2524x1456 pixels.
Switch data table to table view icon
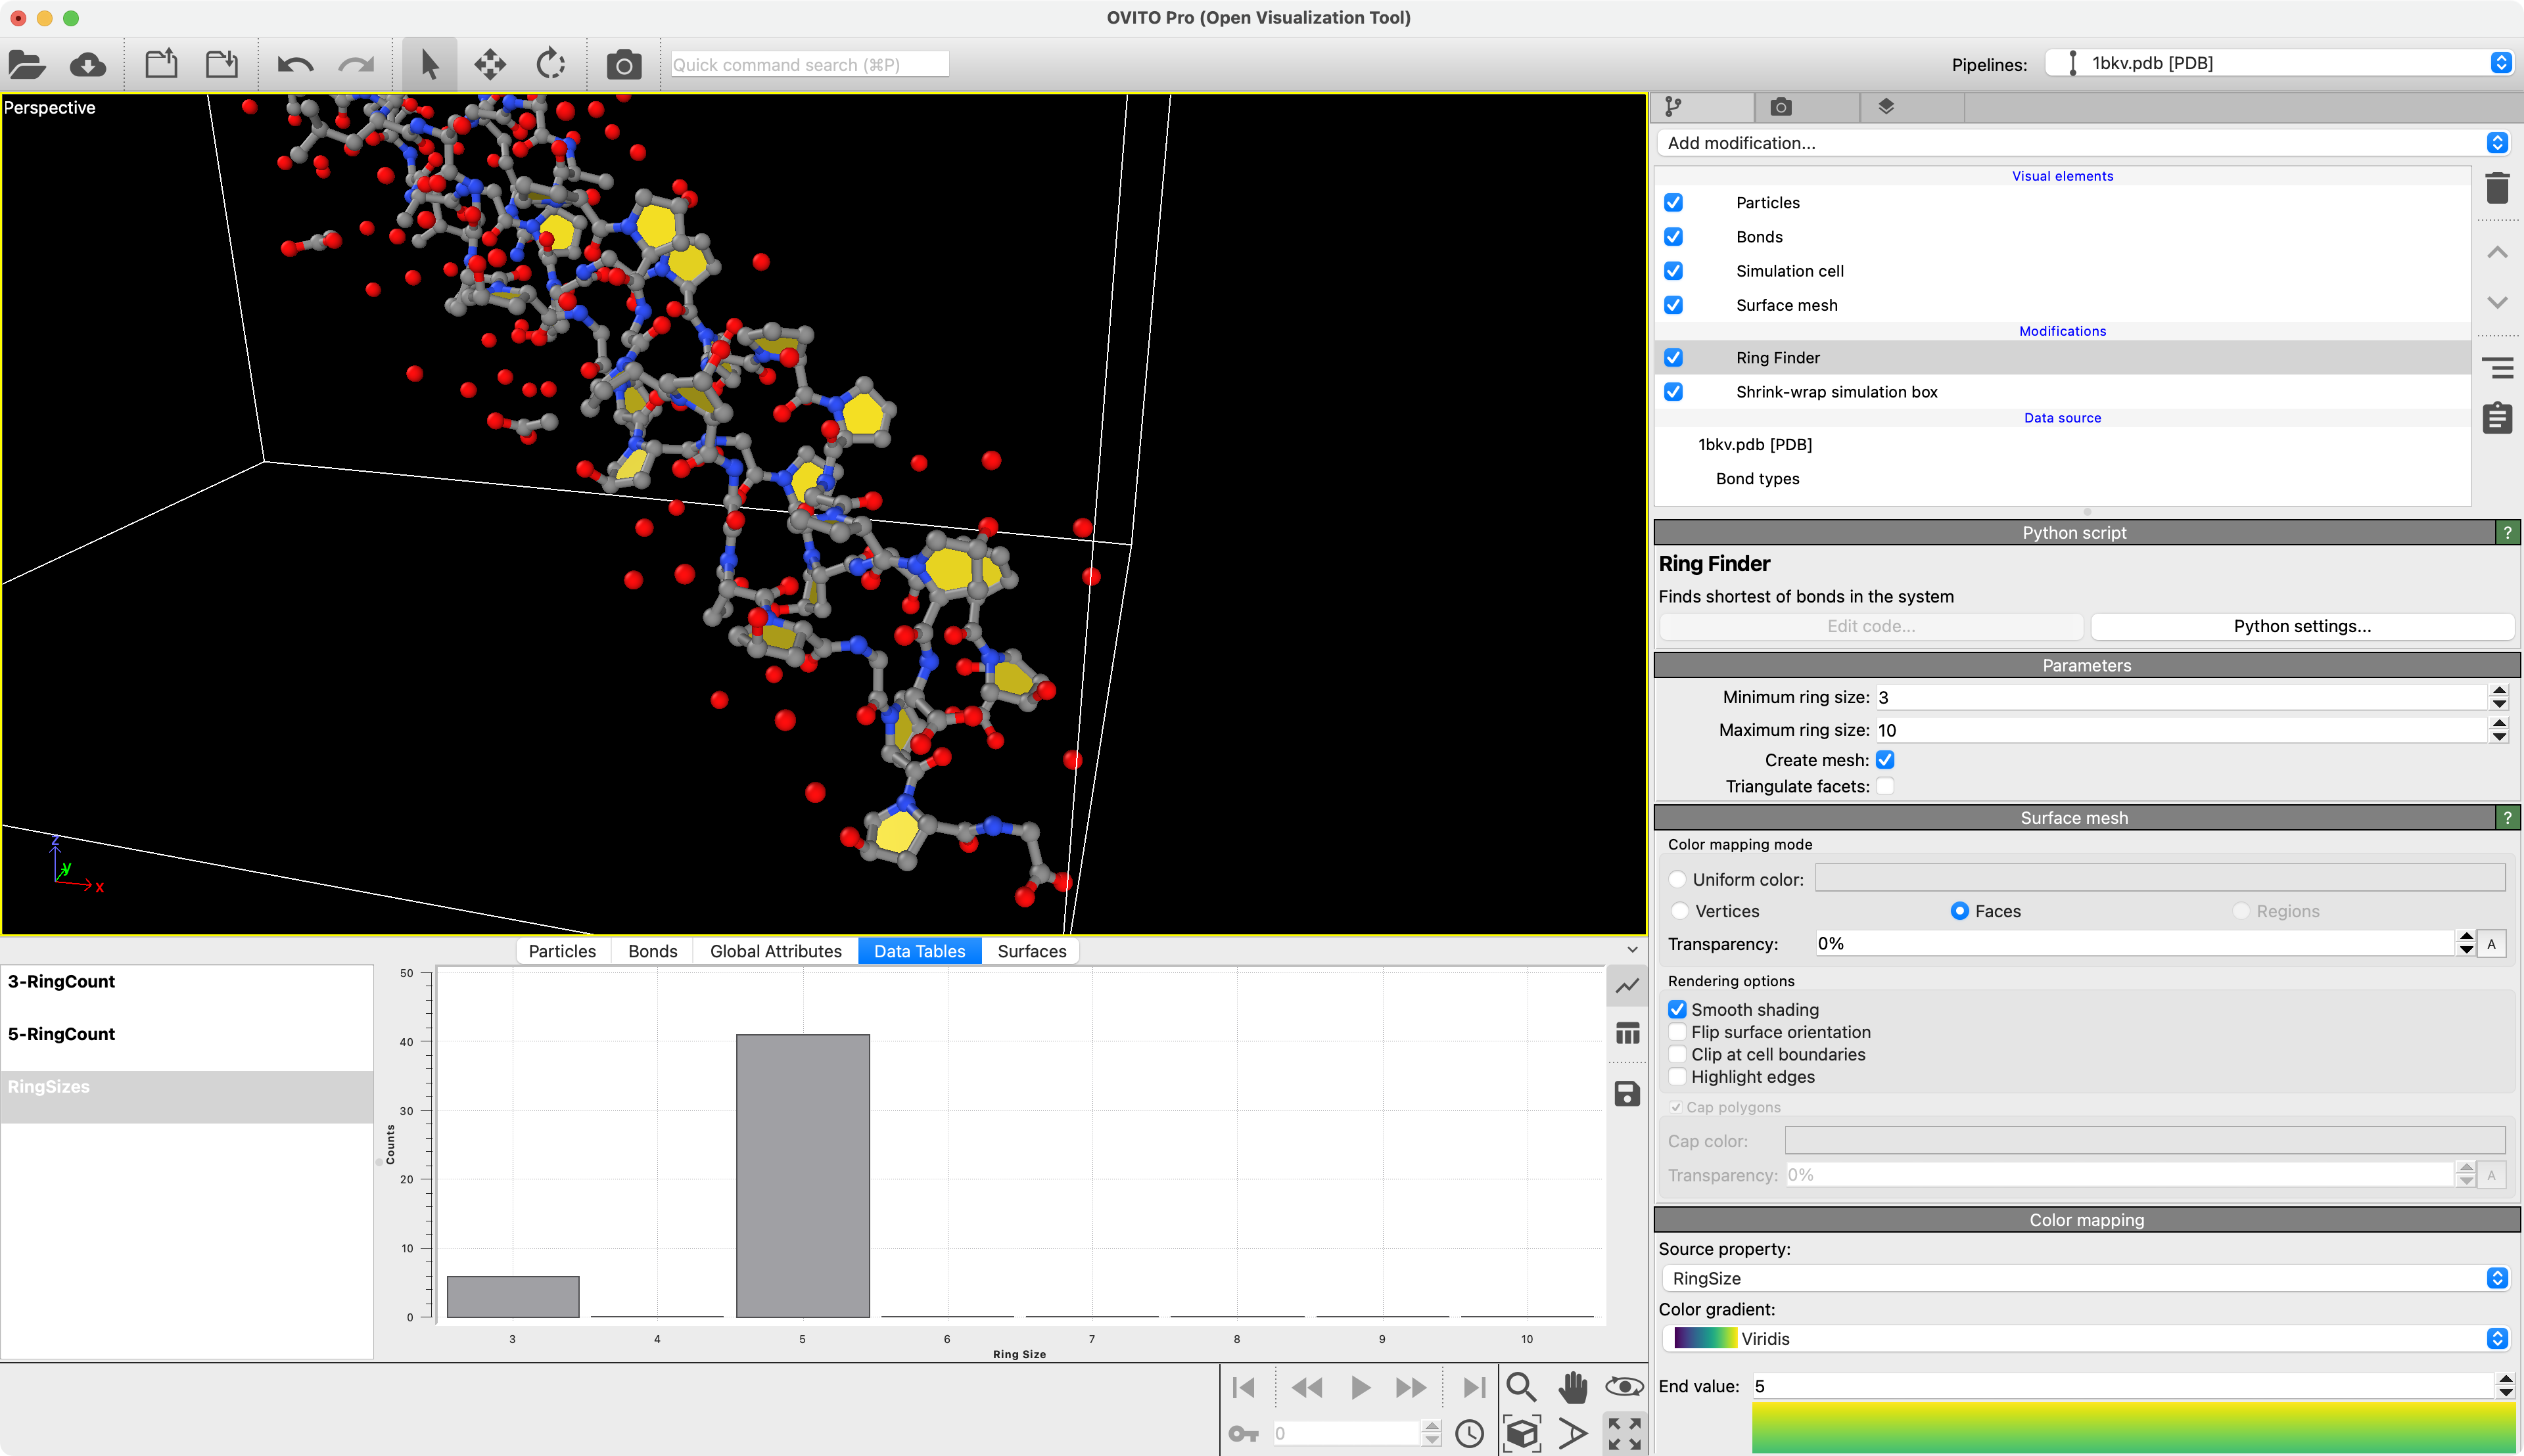coord(1627,1034)
